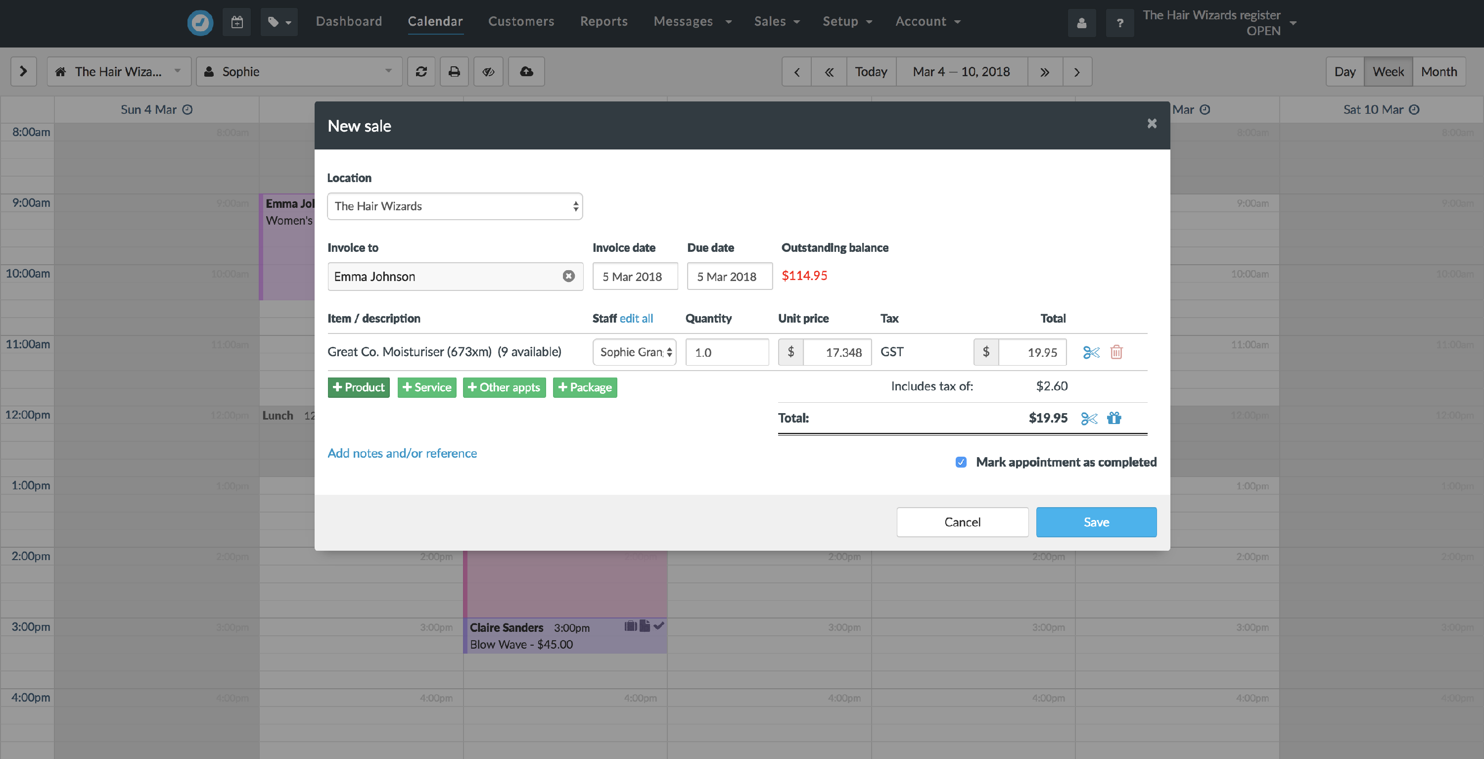Click the line item discount scissors icon

click(1091, 352)
